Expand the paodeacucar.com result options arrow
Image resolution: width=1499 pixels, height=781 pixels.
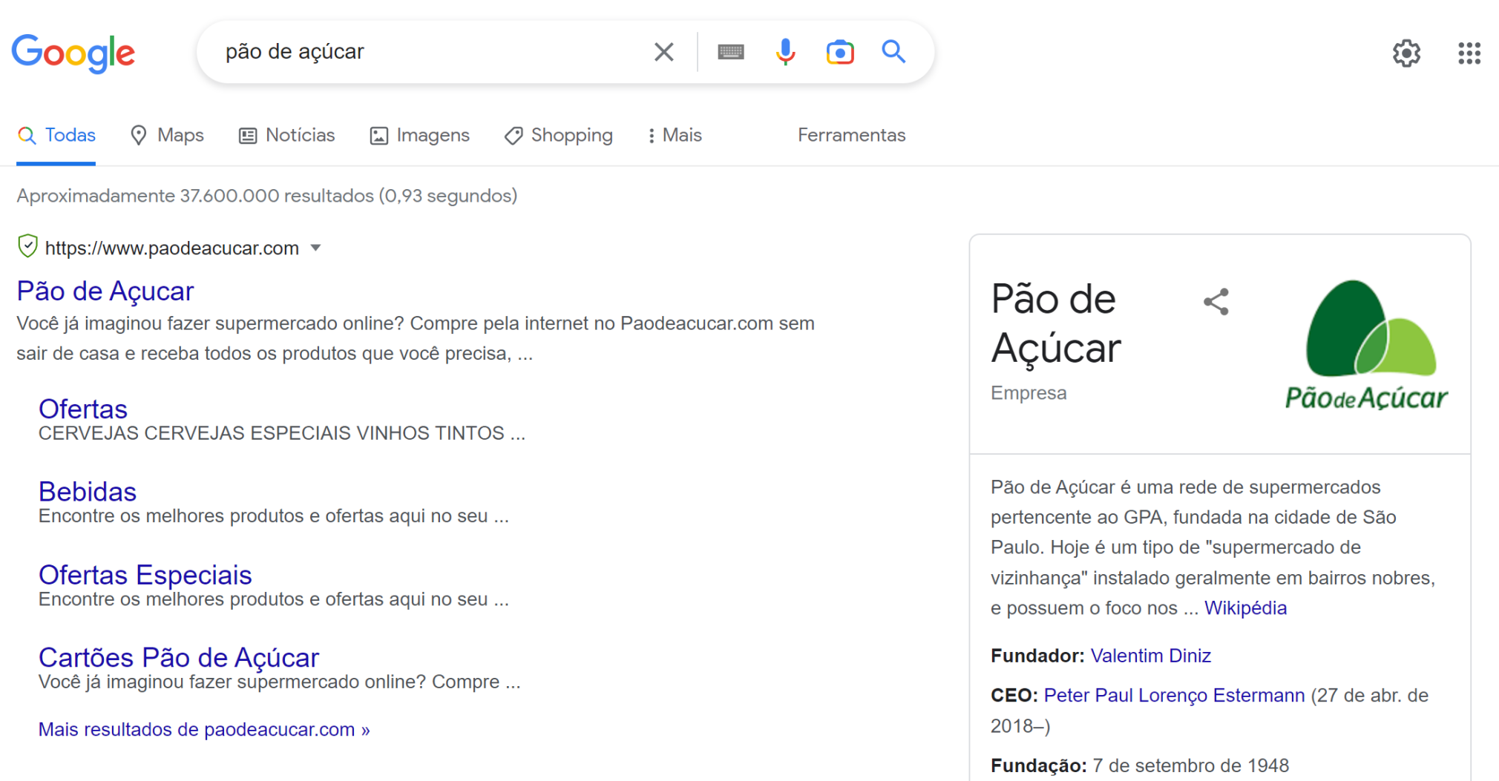(316, 248)
